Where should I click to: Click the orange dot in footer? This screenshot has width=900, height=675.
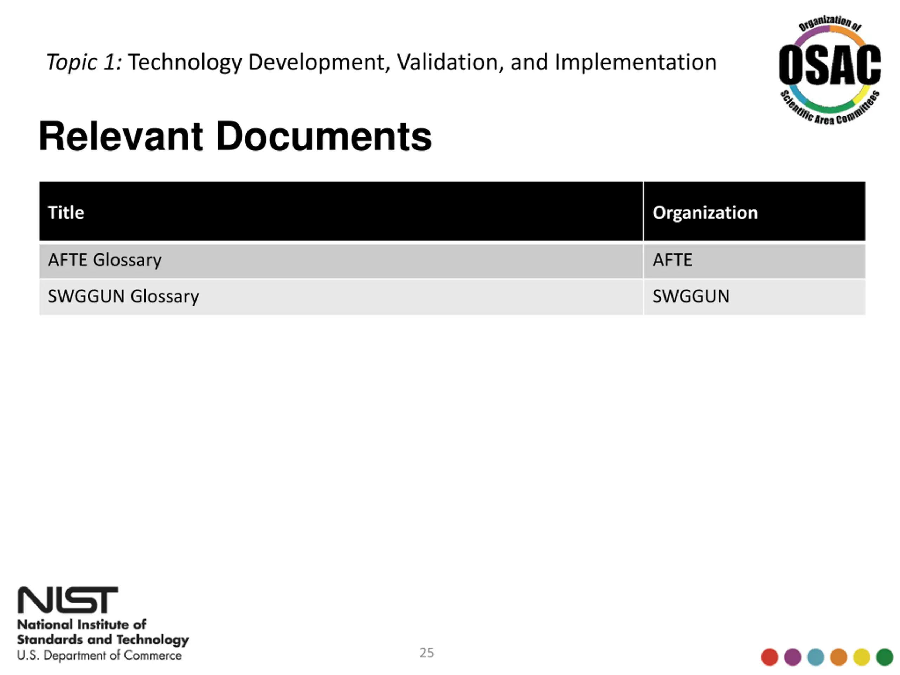click(x=838, y=657)
